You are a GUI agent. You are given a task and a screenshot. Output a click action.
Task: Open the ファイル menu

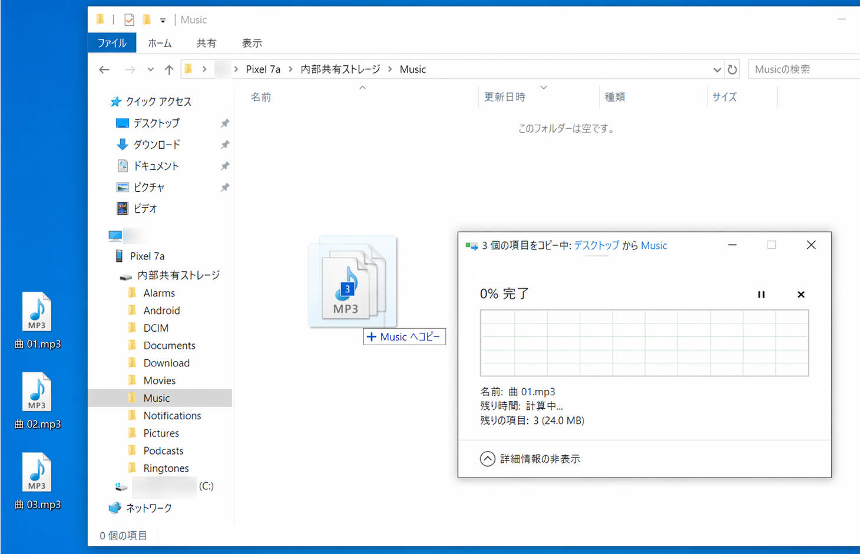coord(111,42)
